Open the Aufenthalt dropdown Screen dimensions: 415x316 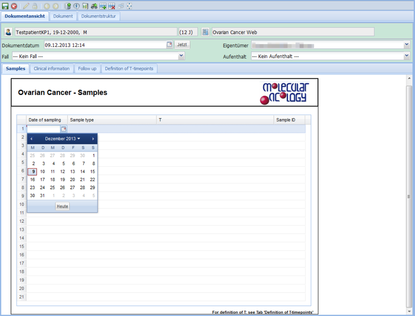coord(406,56)
